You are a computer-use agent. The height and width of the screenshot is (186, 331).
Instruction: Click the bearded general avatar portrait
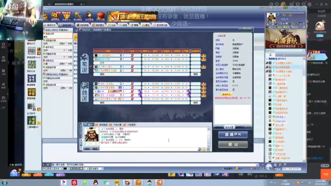[91, 134]
